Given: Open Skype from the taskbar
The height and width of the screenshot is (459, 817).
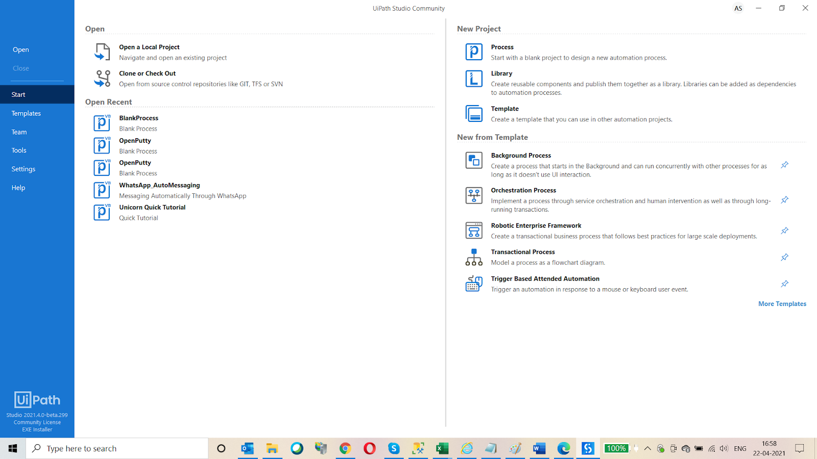Looking at the screenshot, I should (394, 448).
